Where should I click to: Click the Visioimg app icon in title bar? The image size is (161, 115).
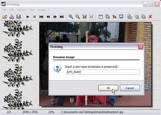click(x=4, y=4)
